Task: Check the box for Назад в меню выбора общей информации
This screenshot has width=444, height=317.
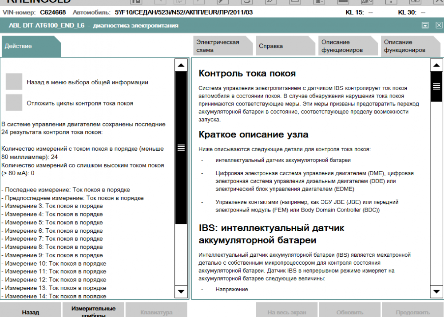Action: (x=14, y=82)
